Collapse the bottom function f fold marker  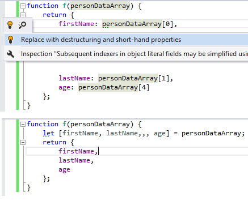23,124
